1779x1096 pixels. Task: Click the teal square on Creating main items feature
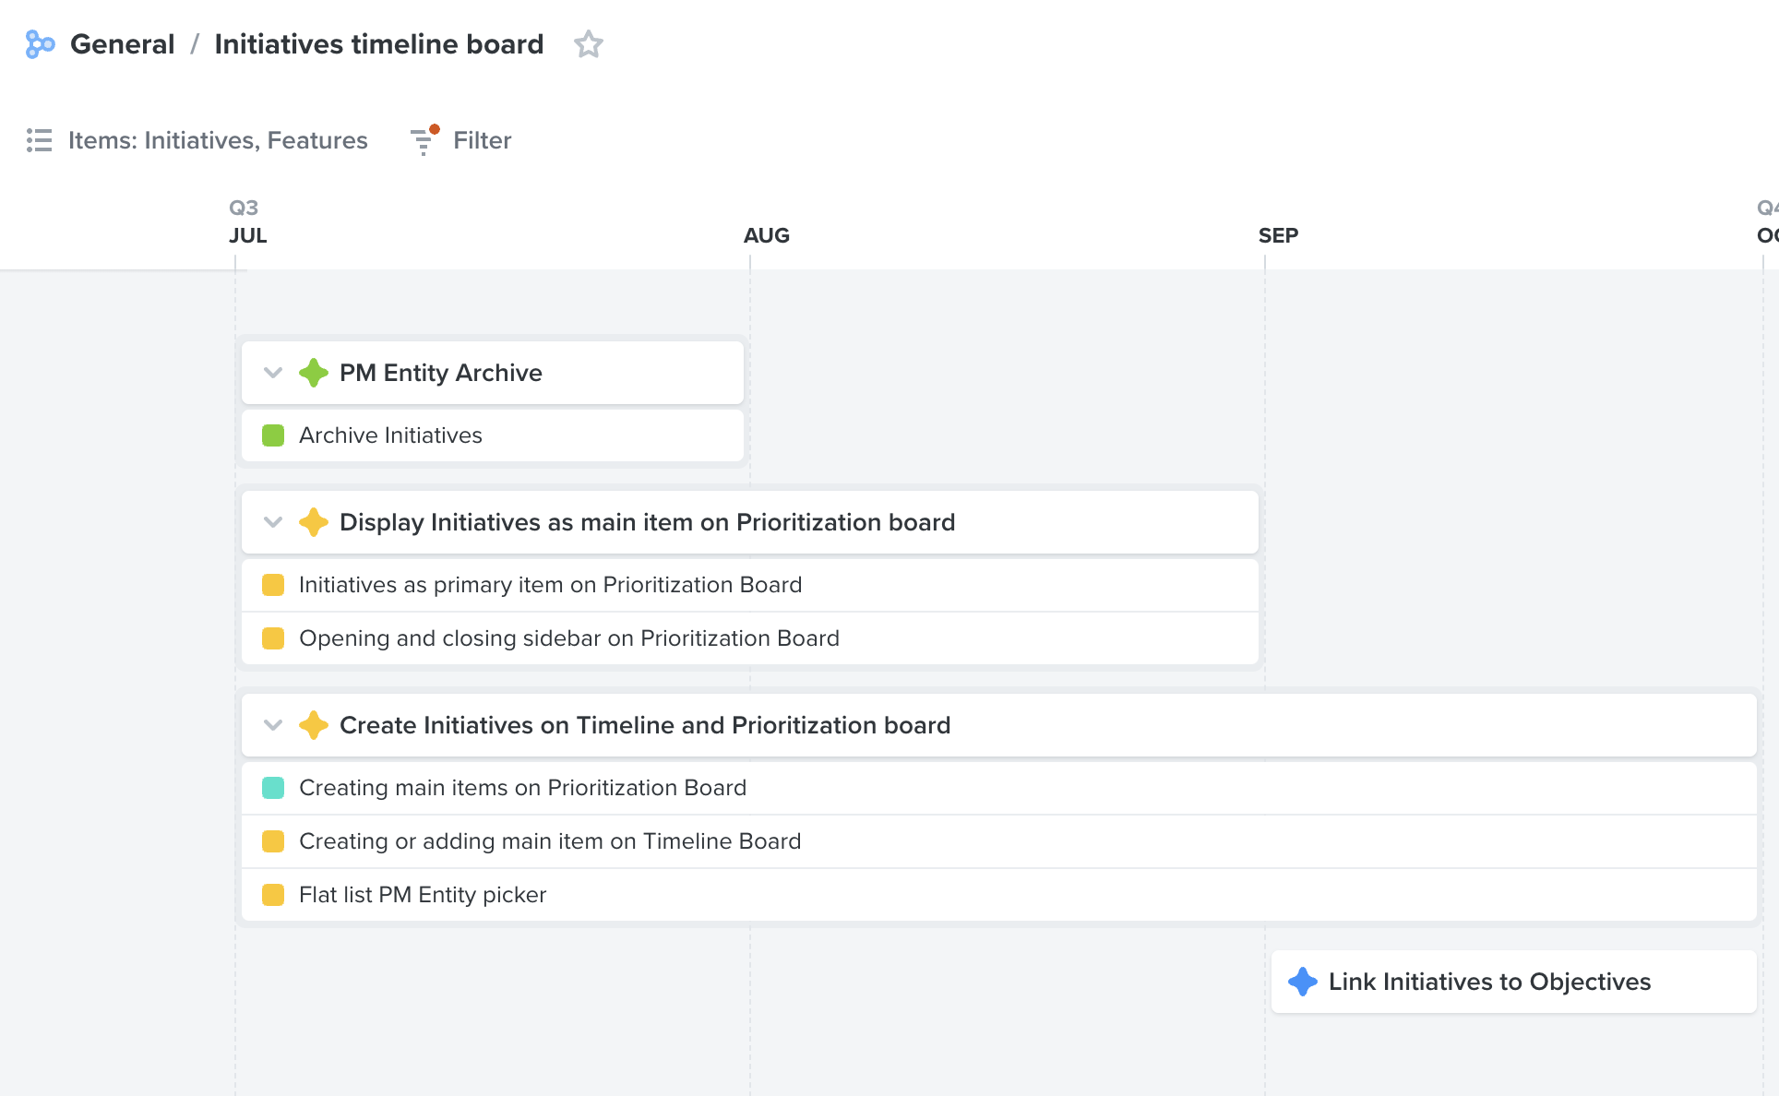tap(273, 787)
